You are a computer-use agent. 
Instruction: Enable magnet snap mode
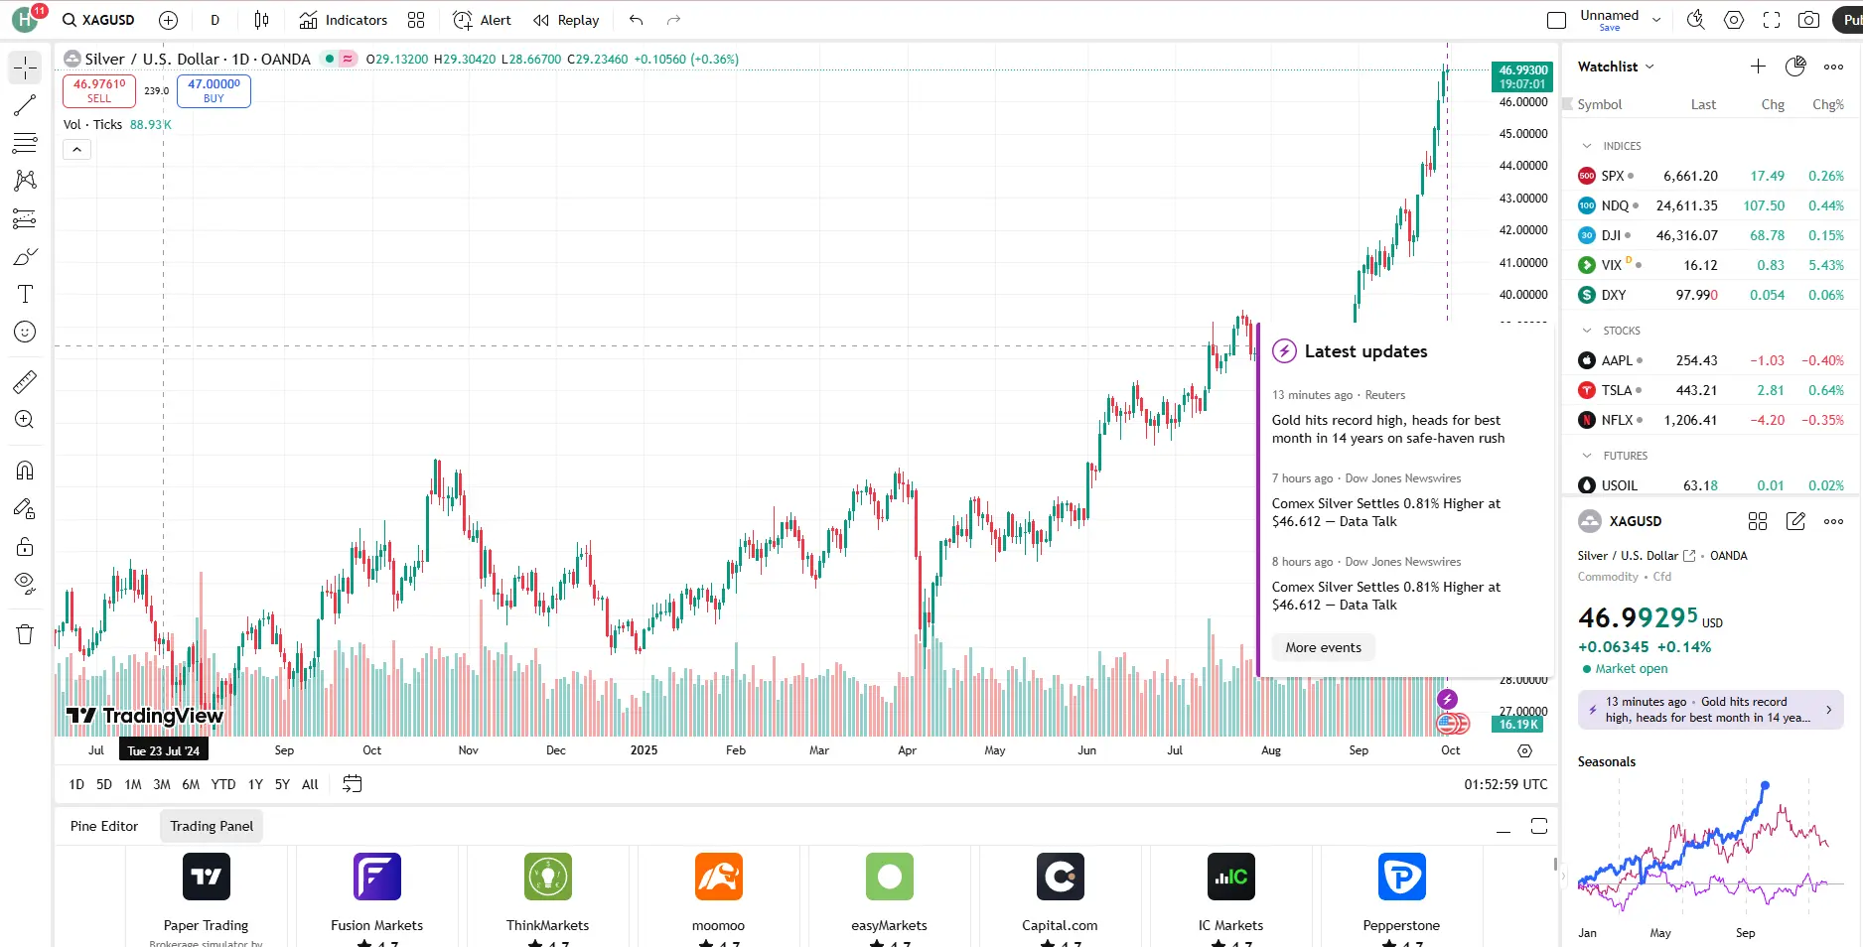24,470
